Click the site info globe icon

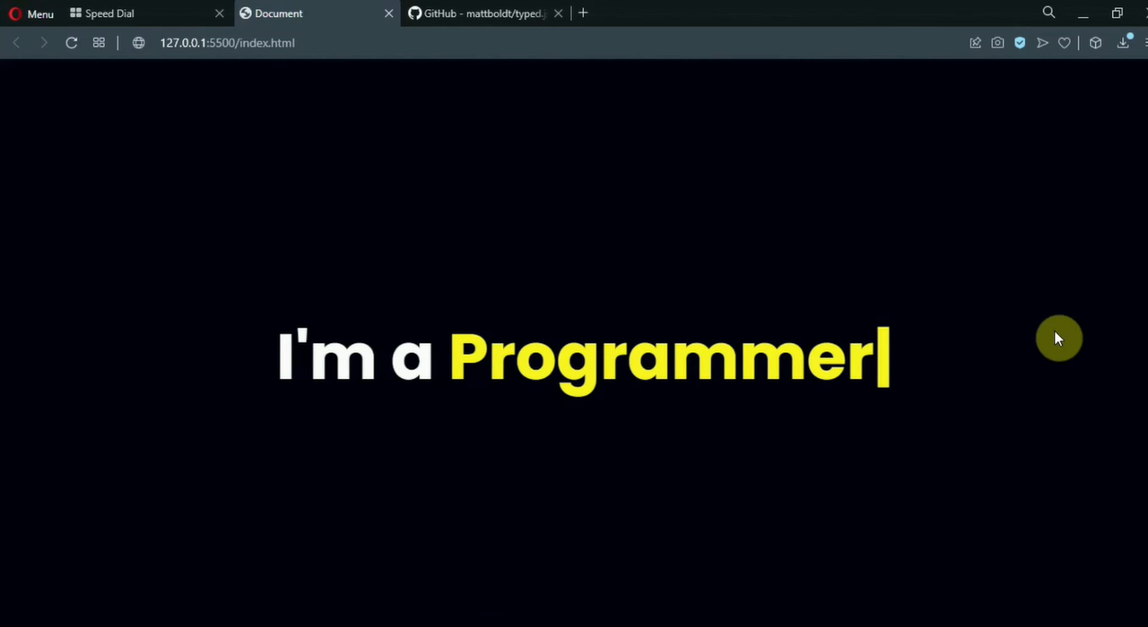(x=138, y=43)
